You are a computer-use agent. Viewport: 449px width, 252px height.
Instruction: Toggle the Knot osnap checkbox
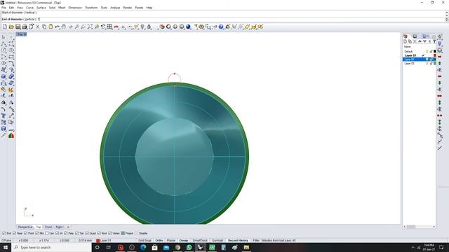[99, 233]
